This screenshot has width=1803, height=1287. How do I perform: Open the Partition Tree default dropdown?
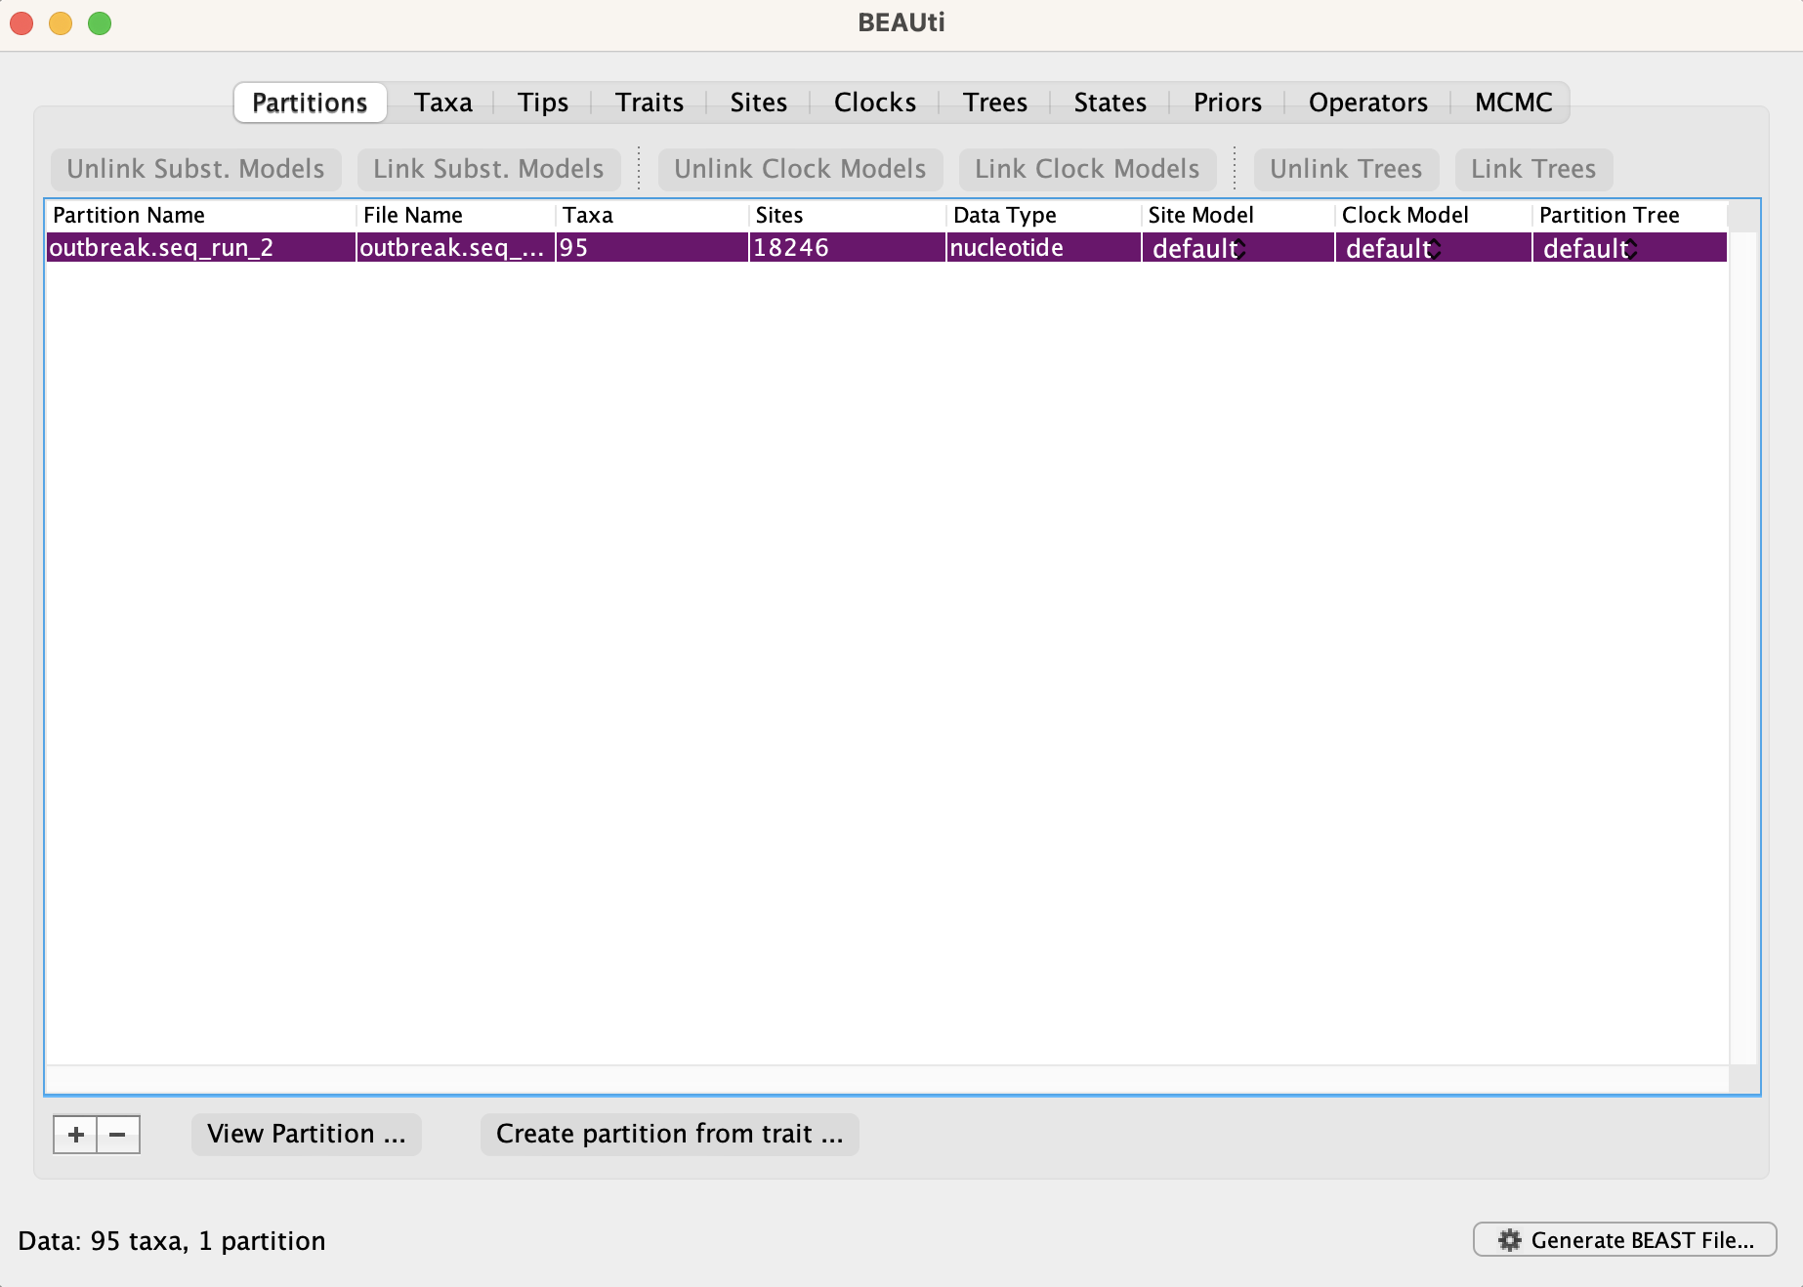pos(1629,248)
